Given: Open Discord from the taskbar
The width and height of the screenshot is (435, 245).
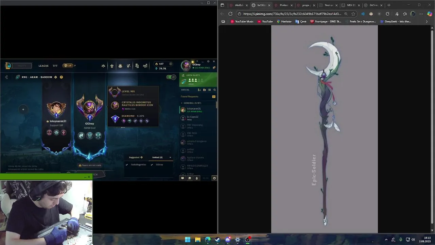Looking at the screenshot, I should [x=228, y=240].
